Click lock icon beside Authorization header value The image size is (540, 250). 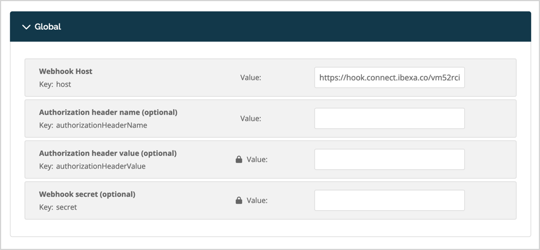tap(239, 160)
